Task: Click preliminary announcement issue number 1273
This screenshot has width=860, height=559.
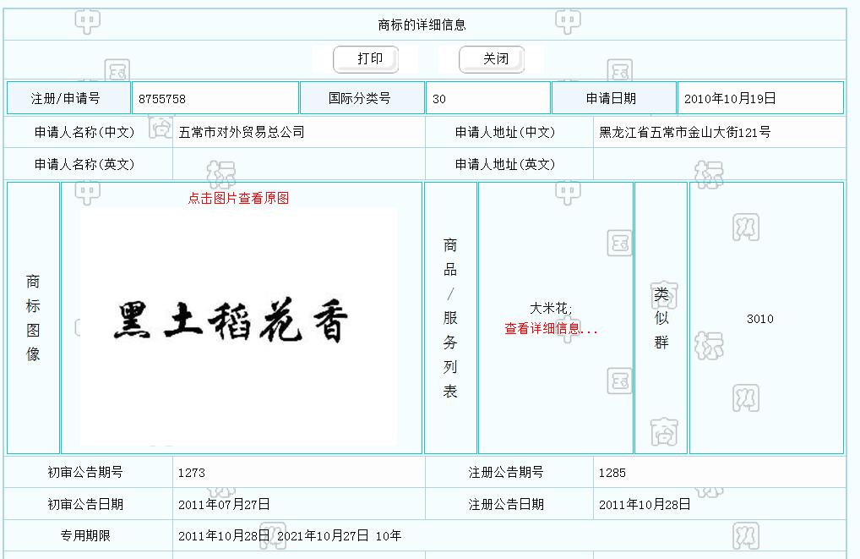Action: click(192, 473)
